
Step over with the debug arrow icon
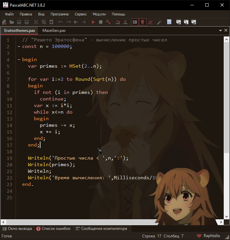click(118, 22)
